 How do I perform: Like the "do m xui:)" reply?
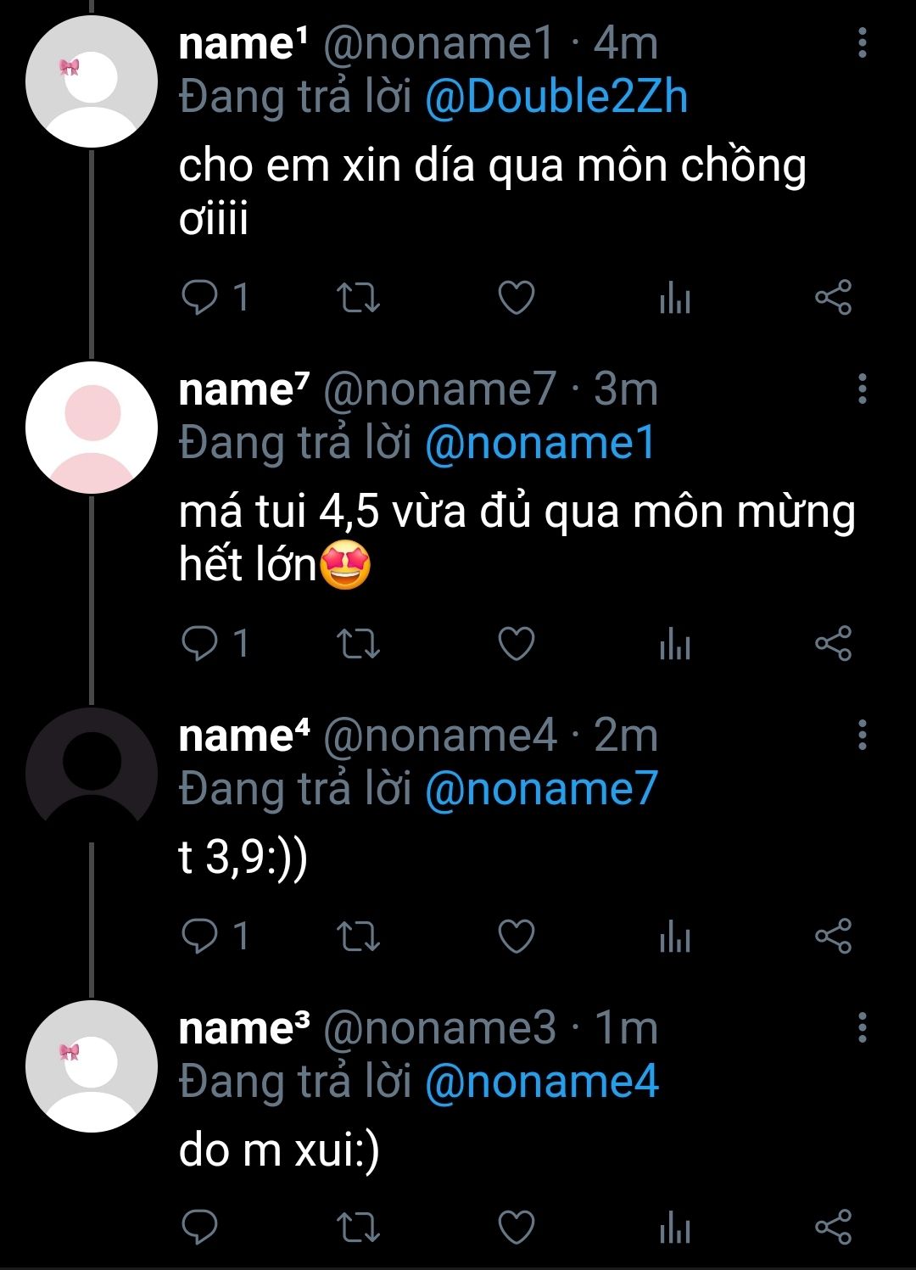[516, 1228]
